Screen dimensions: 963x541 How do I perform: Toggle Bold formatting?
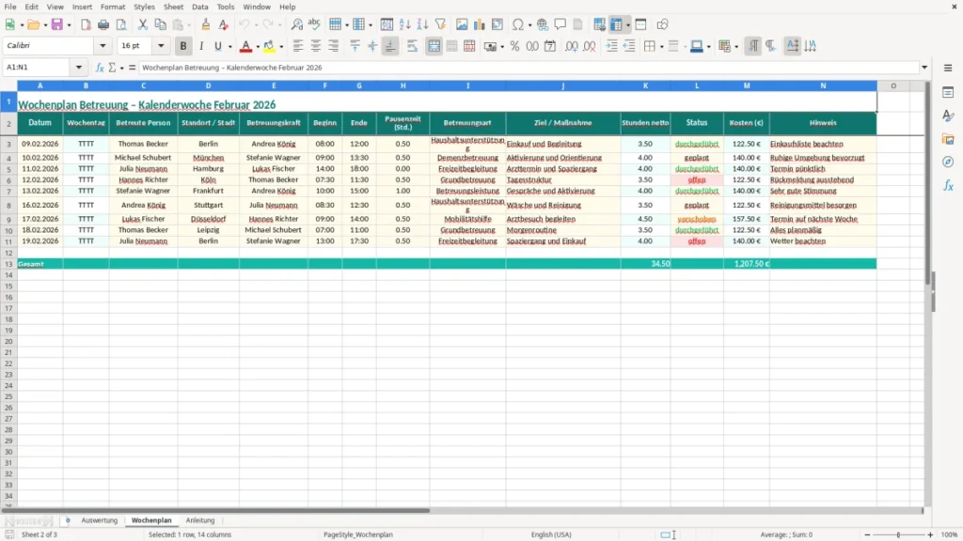(x=183, y=46)
